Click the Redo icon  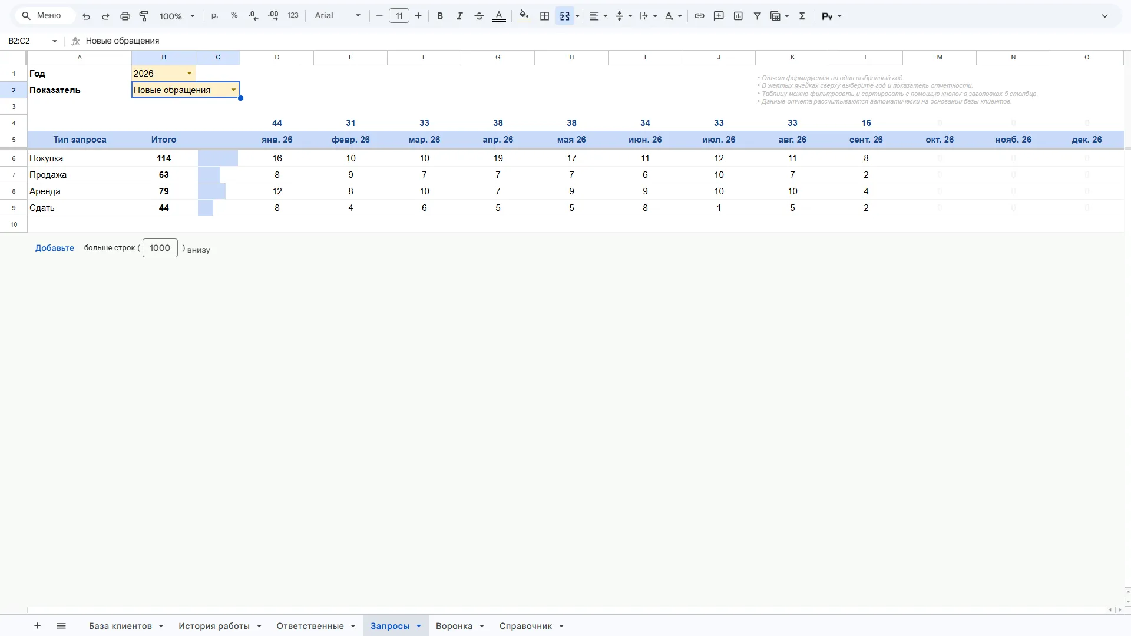click(105, 16)
